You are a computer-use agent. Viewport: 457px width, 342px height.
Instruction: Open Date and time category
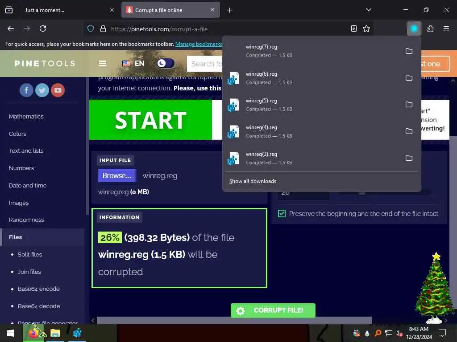(28, 185)
